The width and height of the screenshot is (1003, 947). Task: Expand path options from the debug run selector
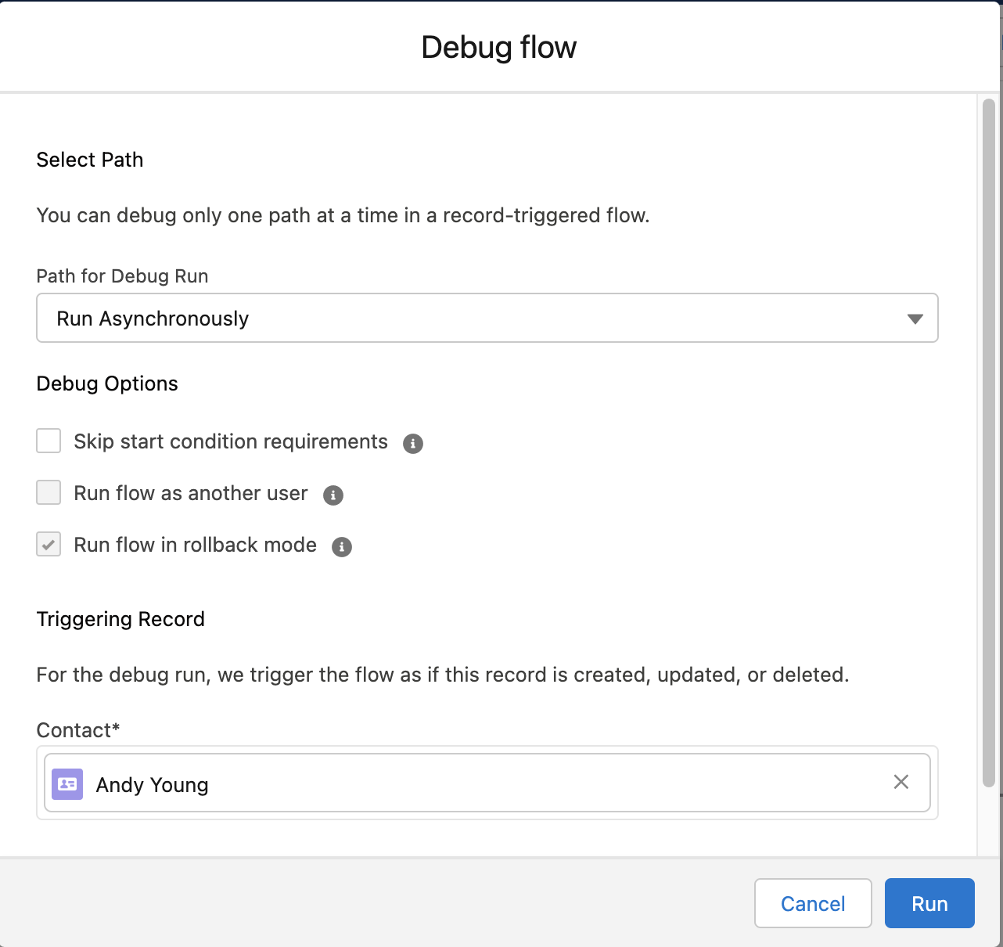[x=914, y=318]
